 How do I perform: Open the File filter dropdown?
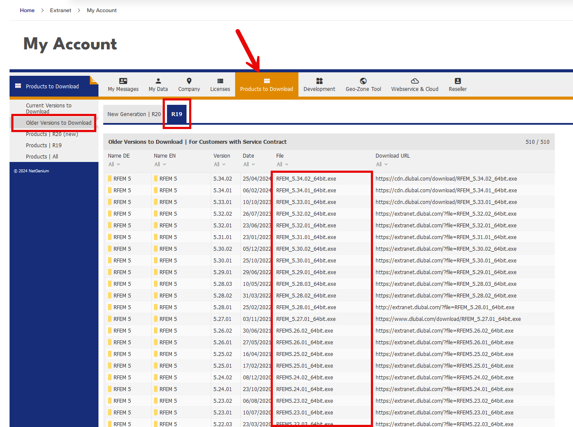[282, 165]
